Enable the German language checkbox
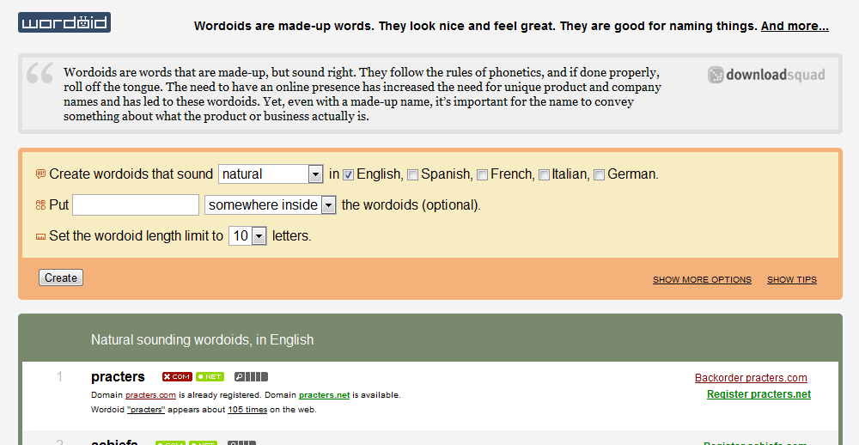Viewport: 859px width, 445px height. pos(600,175)
